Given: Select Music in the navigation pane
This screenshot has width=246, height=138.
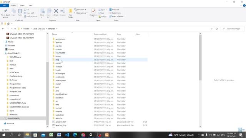Looking at the screenshot, I should click(10, 42).
